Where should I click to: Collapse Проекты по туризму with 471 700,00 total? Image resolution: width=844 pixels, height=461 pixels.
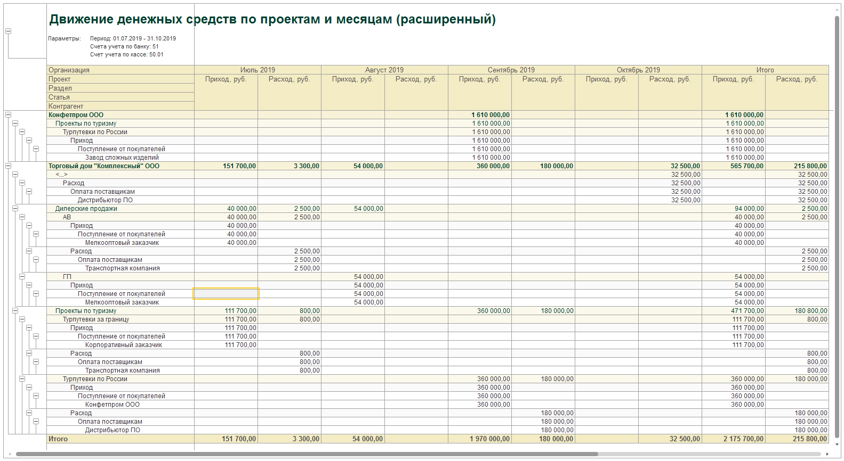15,310
